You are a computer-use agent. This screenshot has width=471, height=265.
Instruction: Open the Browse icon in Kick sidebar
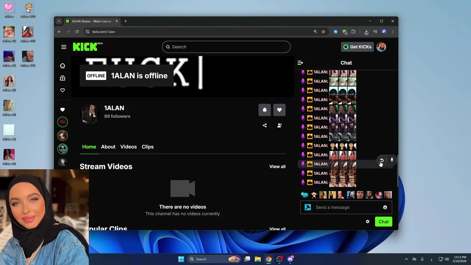(x=63, y=78)
